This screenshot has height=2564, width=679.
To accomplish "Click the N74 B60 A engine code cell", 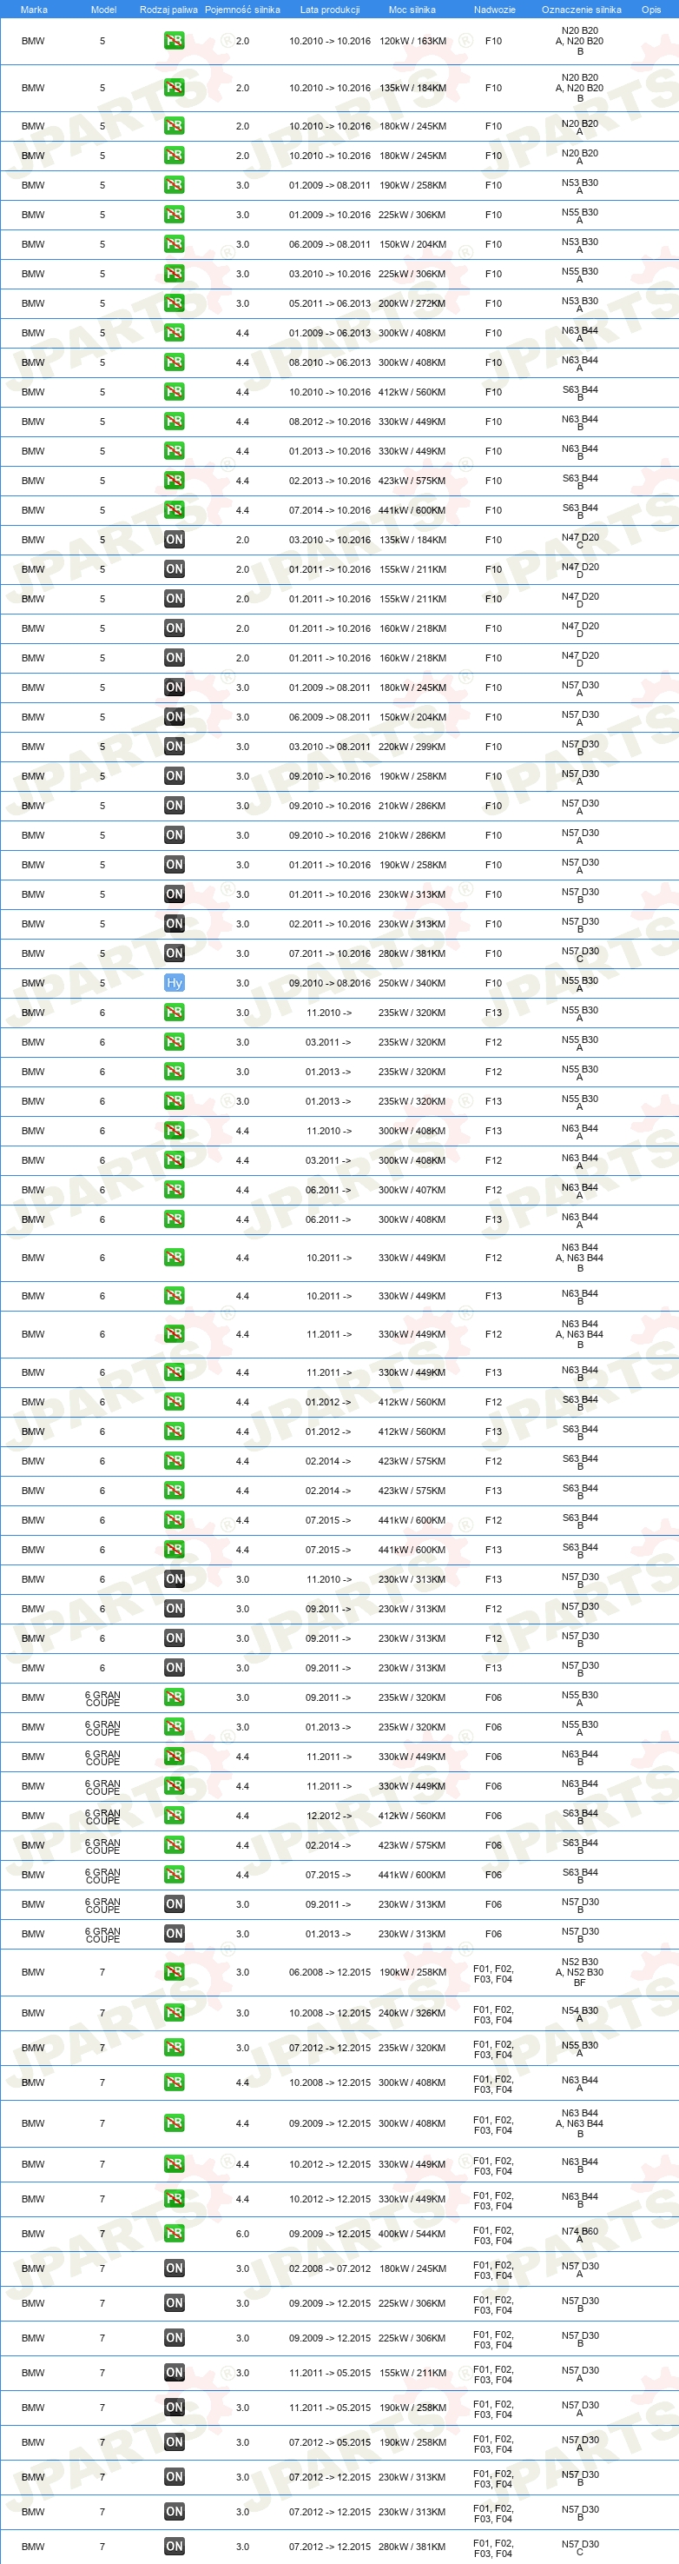I will click(580, 2234).
